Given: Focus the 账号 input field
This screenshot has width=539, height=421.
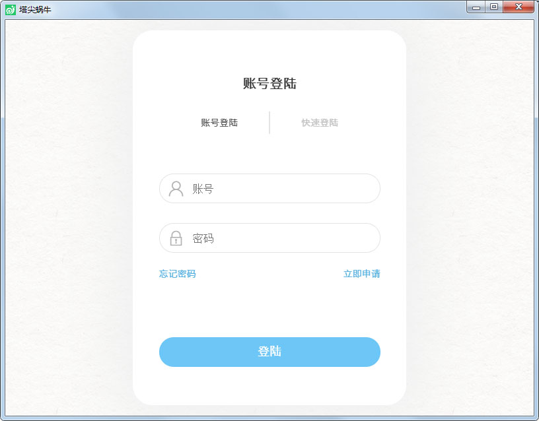Looking at the screenshot, I should coord(270,189).
